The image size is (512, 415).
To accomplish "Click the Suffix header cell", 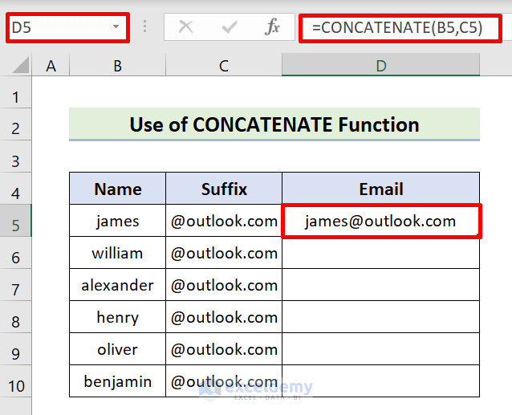I will click(223, 189).
